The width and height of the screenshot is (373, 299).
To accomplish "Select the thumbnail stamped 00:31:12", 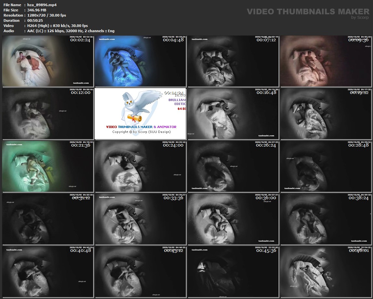I will coord(48,219).
